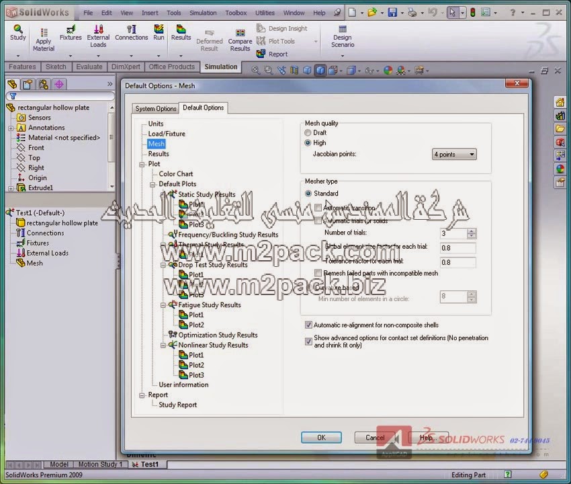Select External Loads tool
The height and width of the screenshot is (484, 571).
pos(98,36)
